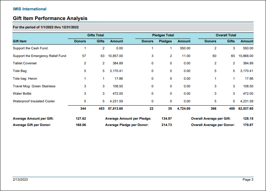Screen dimensions: 266x191
Task: Click the 10,868.00 overall amount value
Action: [246, 56]
